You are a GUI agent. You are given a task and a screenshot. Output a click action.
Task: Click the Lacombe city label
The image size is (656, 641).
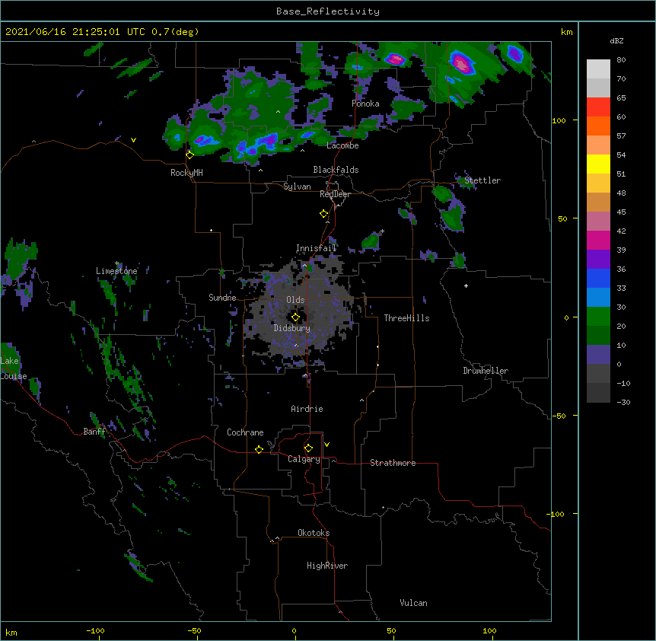342,145
